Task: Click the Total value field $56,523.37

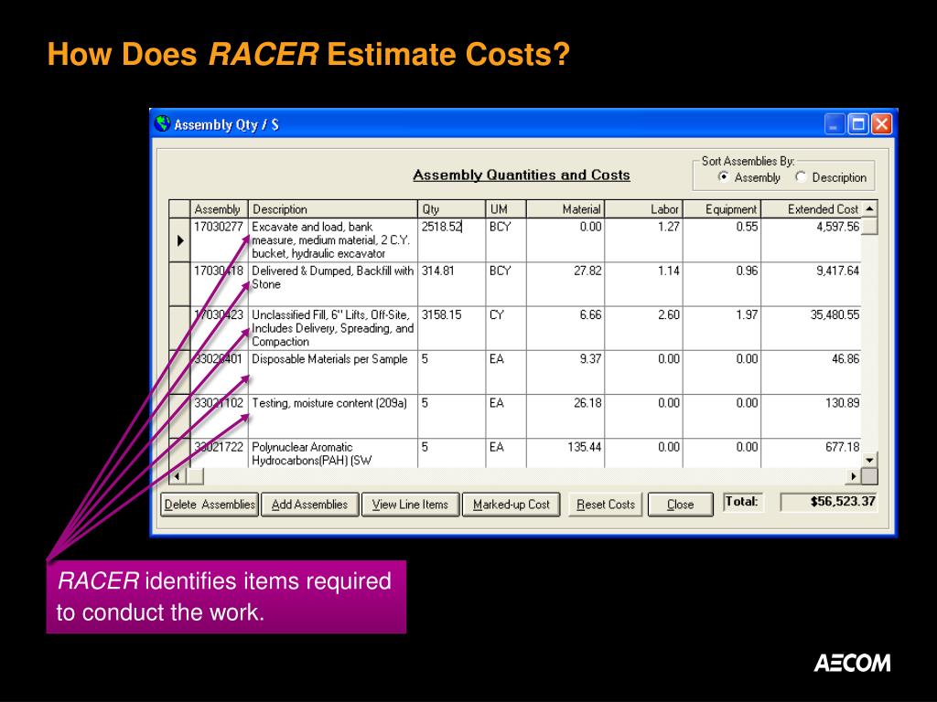Action: 829,502
